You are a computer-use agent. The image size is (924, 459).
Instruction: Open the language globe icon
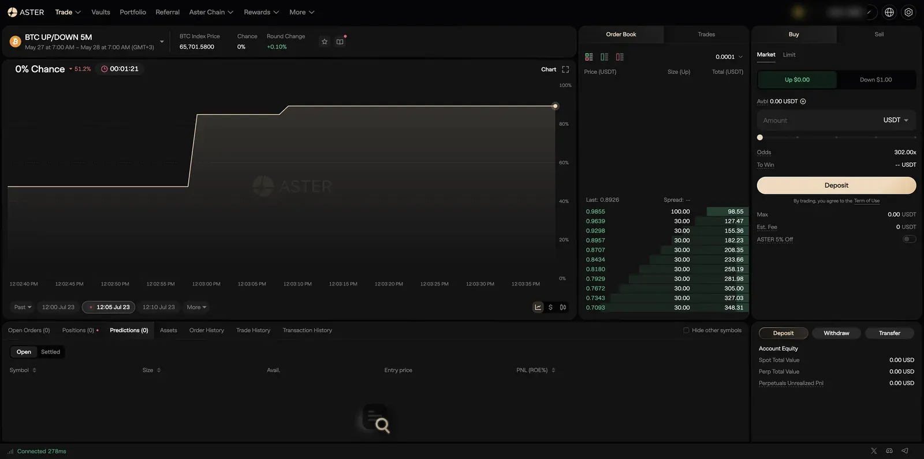click(x=889, y=12)
